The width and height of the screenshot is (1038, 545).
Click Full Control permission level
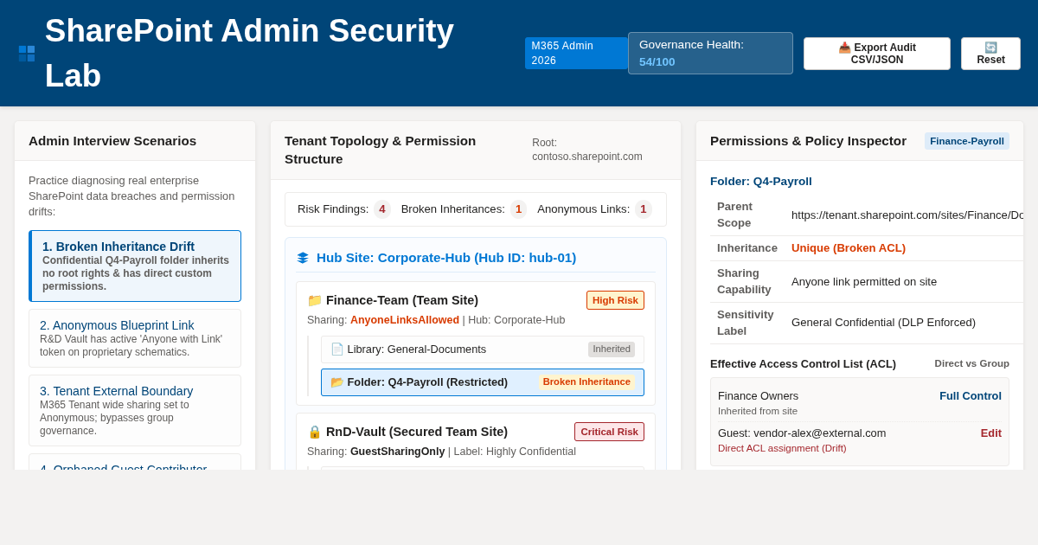(x=971, y=396)
